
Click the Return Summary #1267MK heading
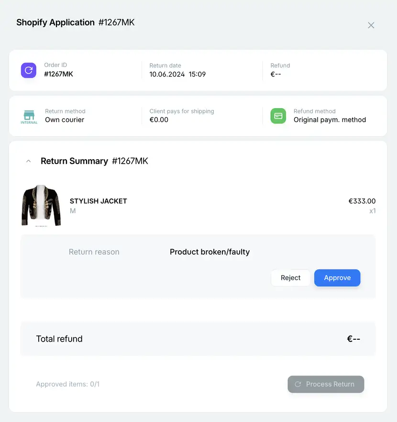point(94,161)
